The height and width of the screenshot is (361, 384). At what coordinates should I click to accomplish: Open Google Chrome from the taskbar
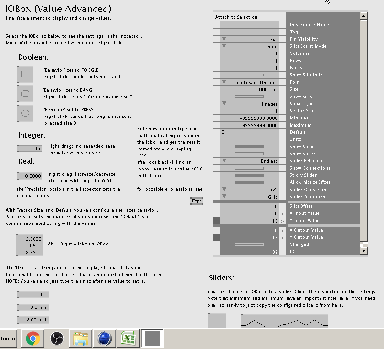click(x=33, y=339)
